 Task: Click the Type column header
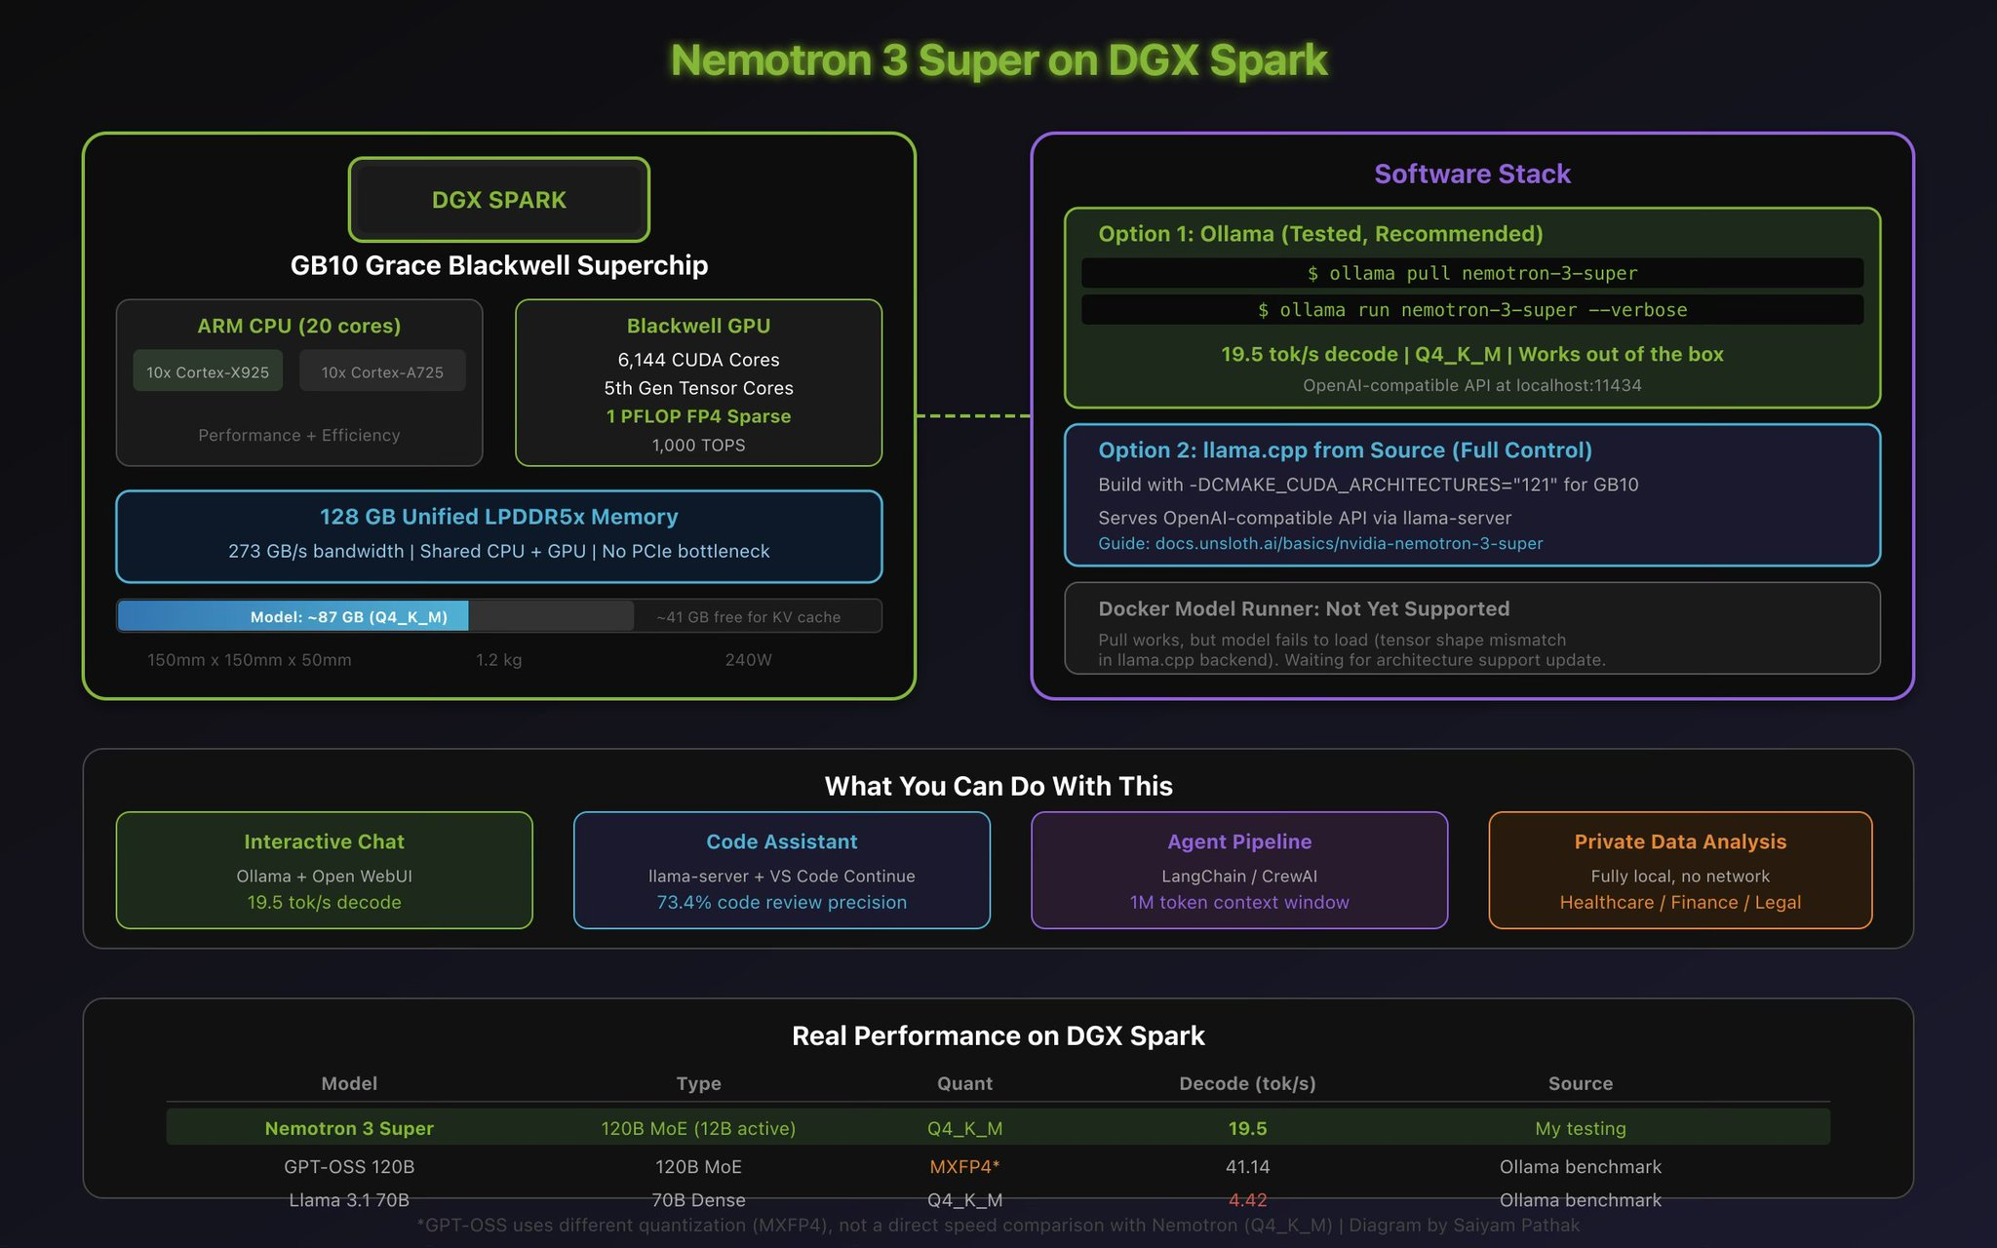pyautogui.click(x=698, y=1083)
